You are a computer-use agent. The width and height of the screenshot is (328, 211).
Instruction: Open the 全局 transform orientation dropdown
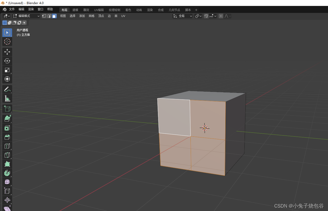[183, 16]
